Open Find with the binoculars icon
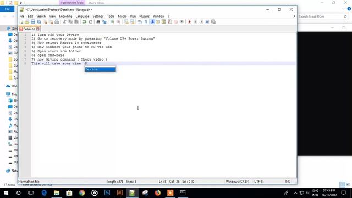 [98, 22]
